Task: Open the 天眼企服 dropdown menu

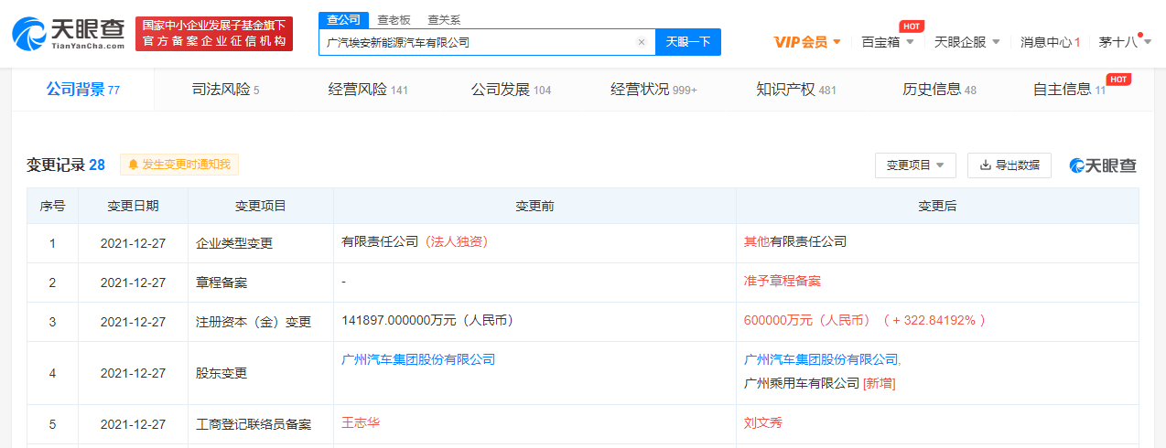Action: pos(966,42)
